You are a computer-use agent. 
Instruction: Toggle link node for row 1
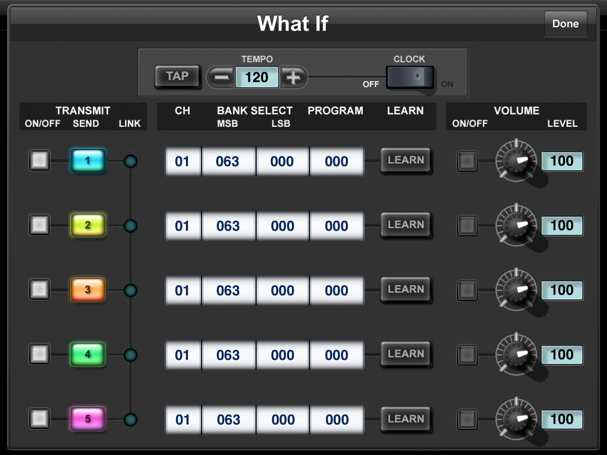pos(131,161)
